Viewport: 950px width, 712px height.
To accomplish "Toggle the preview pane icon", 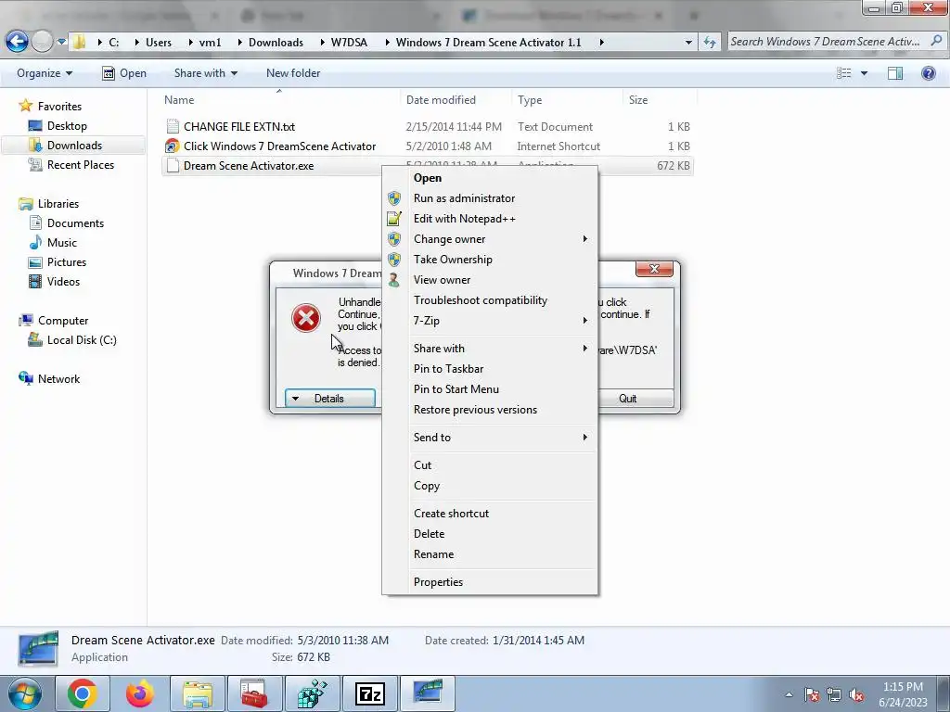I will click(x=895, y=73).
